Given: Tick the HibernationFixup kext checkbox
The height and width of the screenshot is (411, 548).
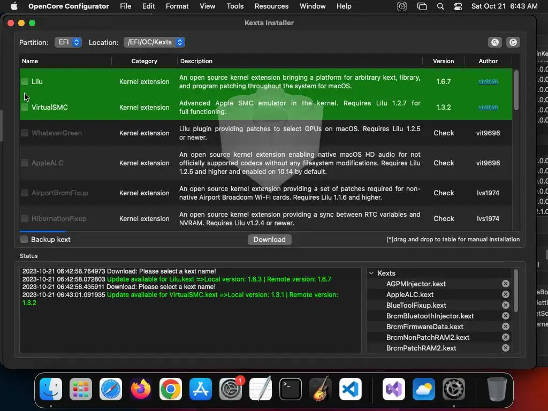Looking at the screenshot, I should (x=25, y=218).
